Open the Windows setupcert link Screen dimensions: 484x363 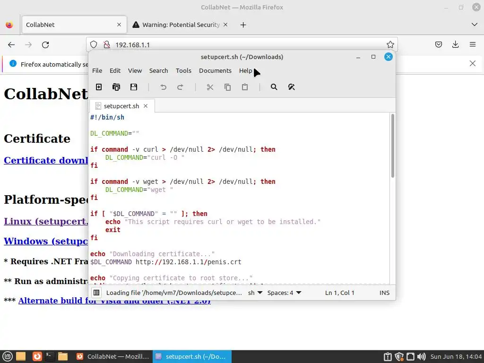[x=46, y=241]
